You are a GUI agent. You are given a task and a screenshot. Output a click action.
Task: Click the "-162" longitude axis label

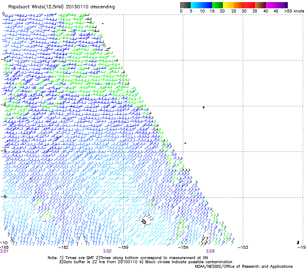pyautogui.click(x=64, y=247)
